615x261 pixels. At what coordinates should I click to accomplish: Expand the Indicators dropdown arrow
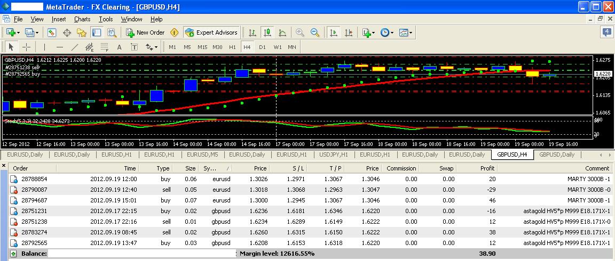[x=373, y=33]
